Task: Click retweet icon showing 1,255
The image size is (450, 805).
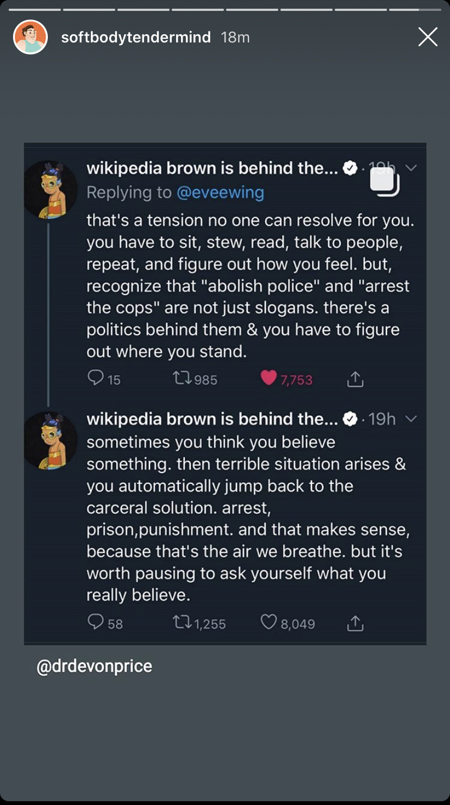Action: coord(180,623)
